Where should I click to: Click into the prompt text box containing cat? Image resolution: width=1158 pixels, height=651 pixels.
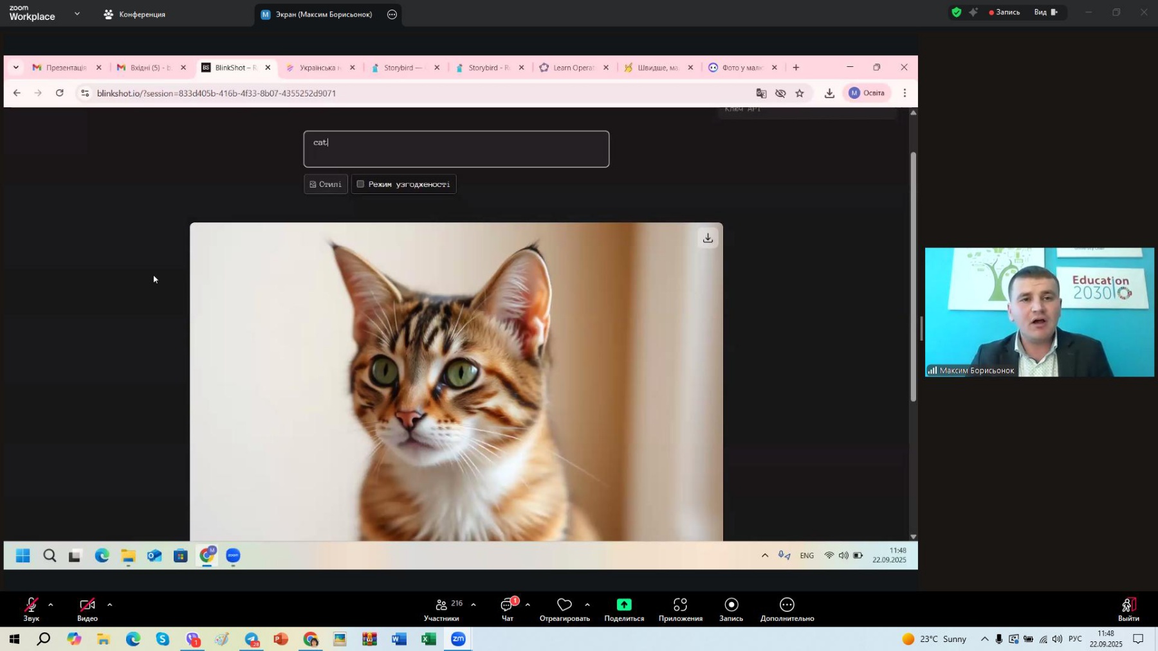pos(456,149)
